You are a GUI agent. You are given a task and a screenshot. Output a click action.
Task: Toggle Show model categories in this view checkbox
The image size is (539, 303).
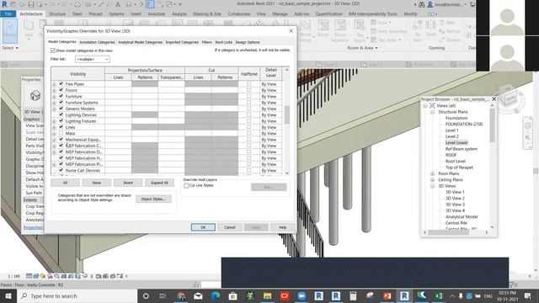[52, 50]
